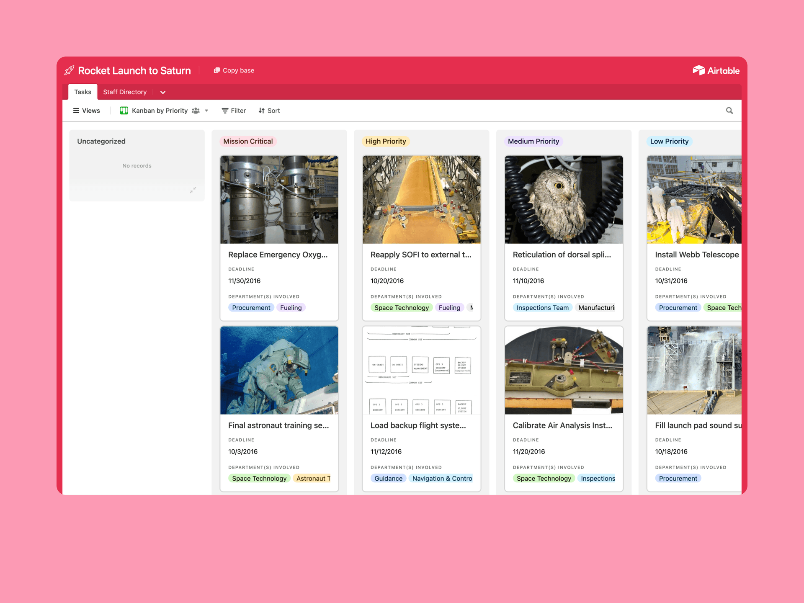Collapse the Uncategorized stack using arrows icon
This screenshot has height=603, width=804.
[x=193, y=190]
